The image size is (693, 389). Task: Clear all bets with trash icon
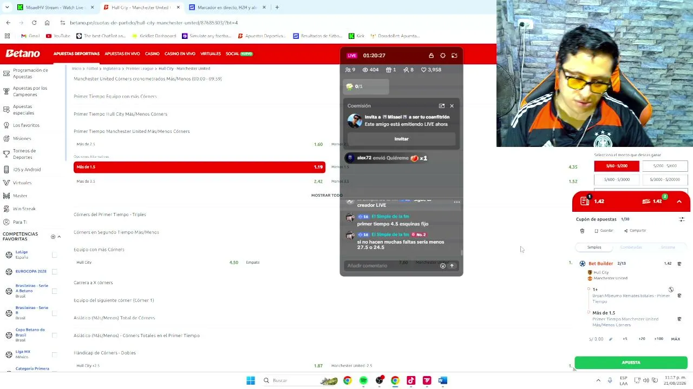[582, 231]
